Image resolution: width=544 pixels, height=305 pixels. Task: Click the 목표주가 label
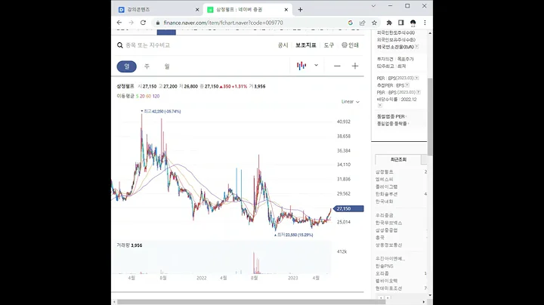click(405, 59)
